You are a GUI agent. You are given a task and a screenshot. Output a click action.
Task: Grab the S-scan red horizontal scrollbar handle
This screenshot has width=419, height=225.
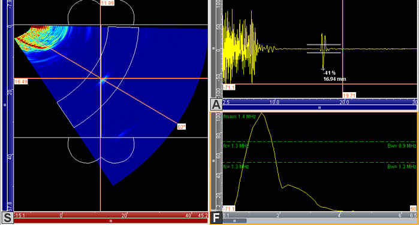click(x=111, y=221)
